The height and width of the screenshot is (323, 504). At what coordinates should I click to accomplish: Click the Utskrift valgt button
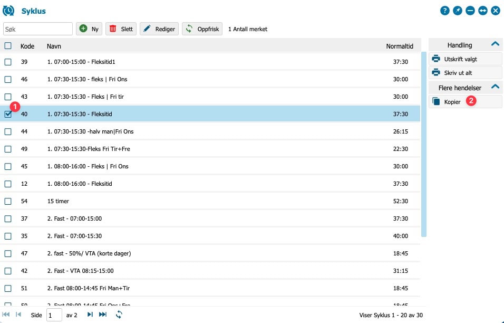466,59
